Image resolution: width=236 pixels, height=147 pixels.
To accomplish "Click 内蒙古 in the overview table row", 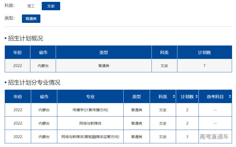I will (x=43, y=66).
